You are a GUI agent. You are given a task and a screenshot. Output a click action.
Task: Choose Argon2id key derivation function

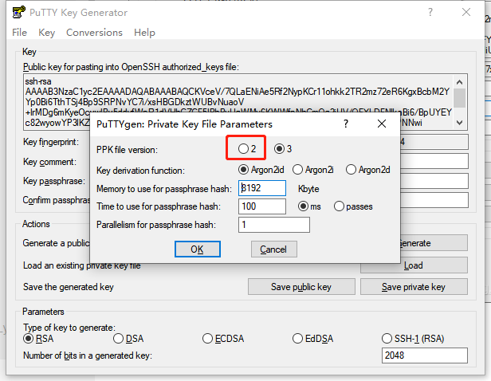tap(261, 170)
